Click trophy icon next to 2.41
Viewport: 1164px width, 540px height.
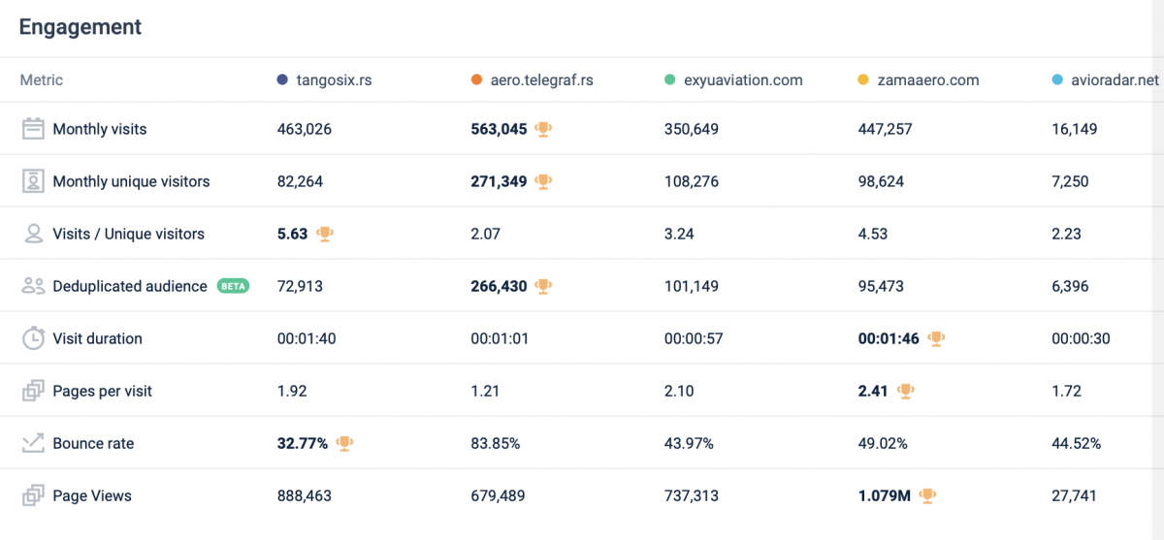tap(905, 391)
